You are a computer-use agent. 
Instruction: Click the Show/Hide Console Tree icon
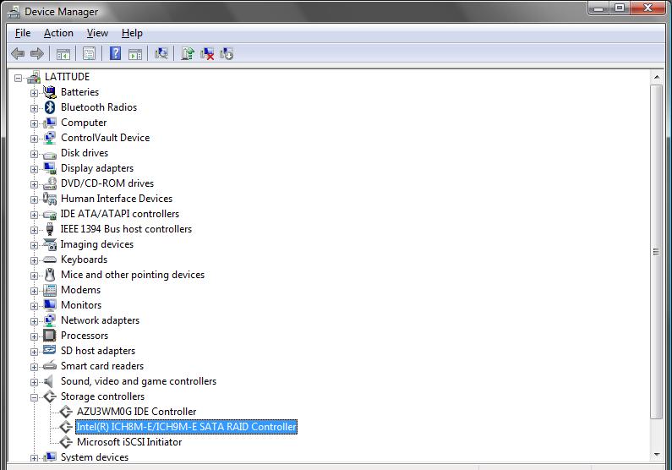point(63,53)
